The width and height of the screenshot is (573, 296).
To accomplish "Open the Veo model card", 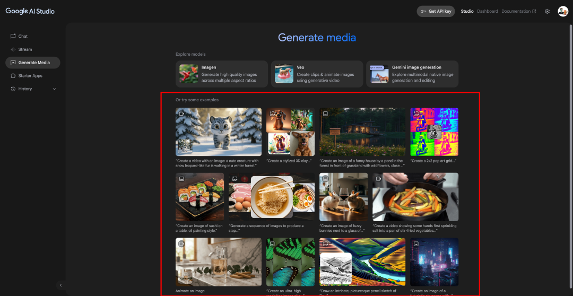I will point(317,74).
